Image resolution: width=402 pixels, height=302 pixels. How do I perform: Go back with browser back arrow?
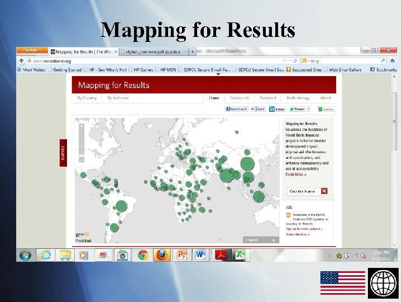(x=22, y=61)
